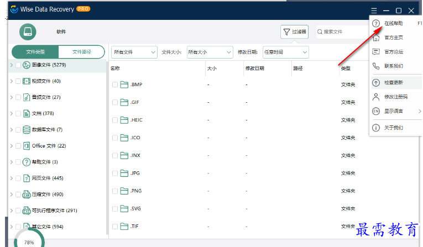Click the 显示语言 EN icon
Image resolution: width=423 pixels, height=247 pixels.
pos(376,111)
